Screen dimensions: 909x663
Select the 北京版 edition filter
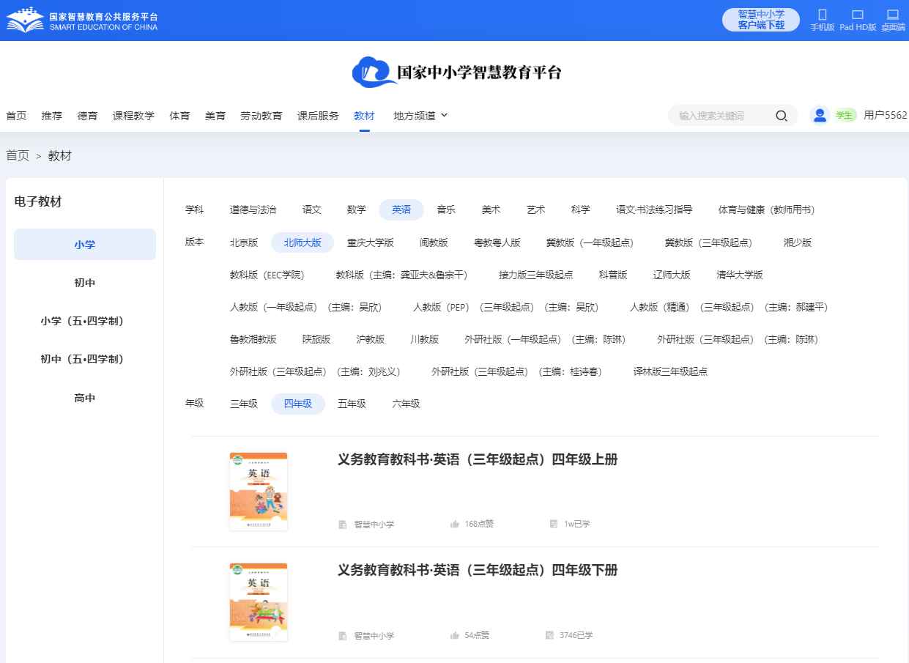tap(244, 242)
